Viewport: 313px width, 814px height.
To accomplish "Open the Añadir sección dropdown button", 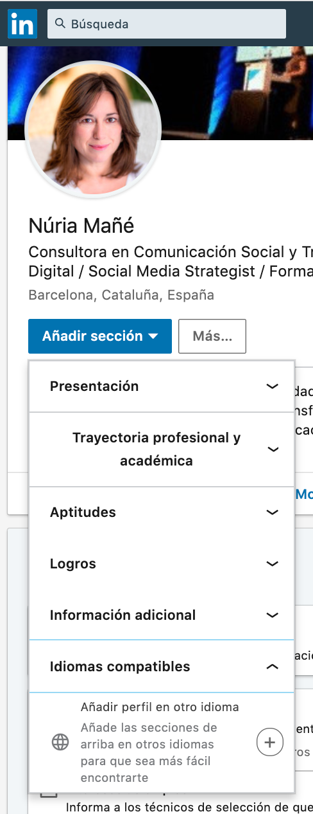I will [100, 336].
